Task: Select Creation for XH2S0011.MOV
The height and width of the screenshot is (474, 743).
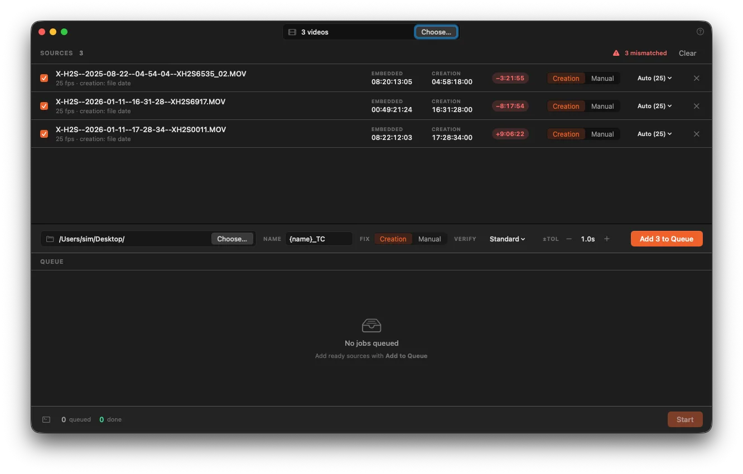Action: tap(566, 134)
